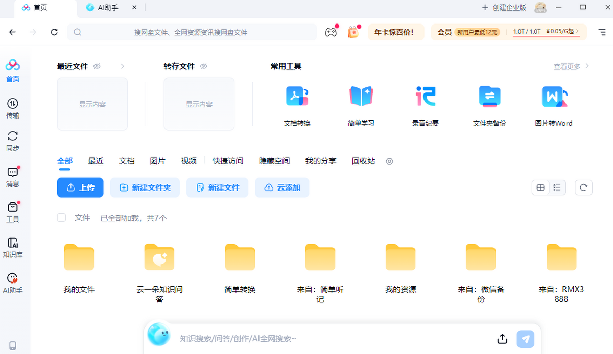Switch to the 图片 tab
Screen dimensions: 613x354
[x=158, y=160]
